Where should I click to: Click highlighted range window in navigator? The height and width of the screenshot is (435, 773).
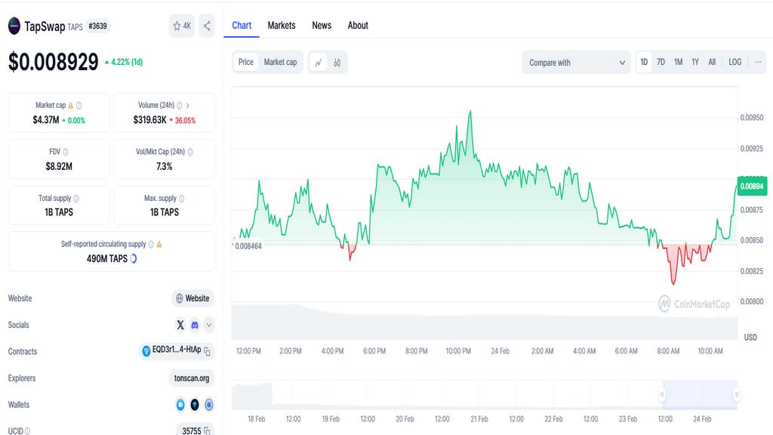click(x=700, y=394)
